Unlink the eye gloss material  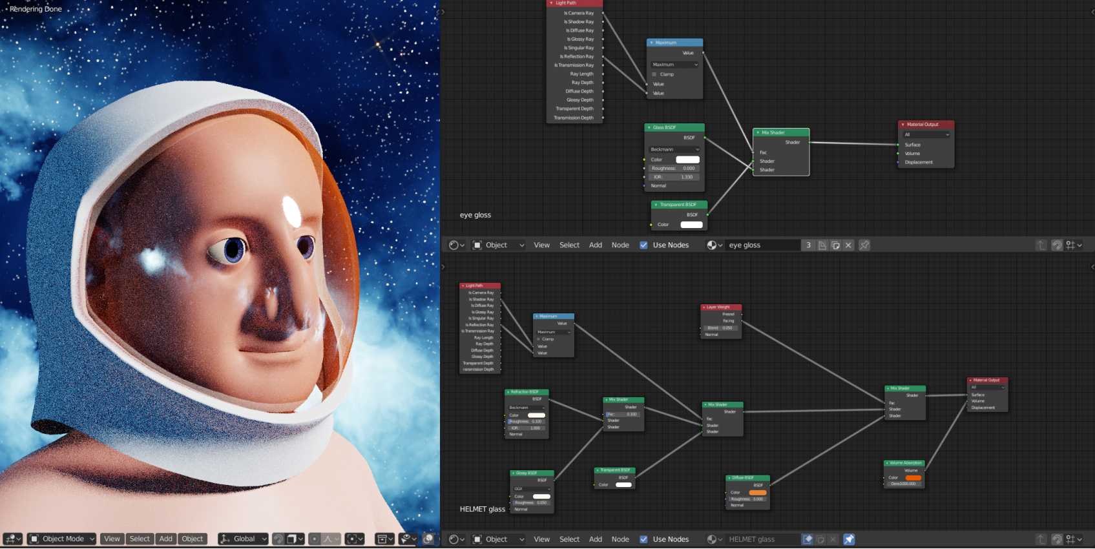pyautogui.click(x=848, y=245)
